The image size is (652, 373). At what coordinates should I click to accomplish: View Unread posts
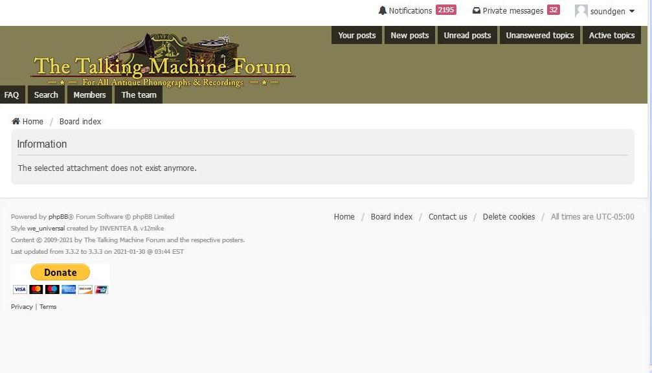[x=467, y=36]
